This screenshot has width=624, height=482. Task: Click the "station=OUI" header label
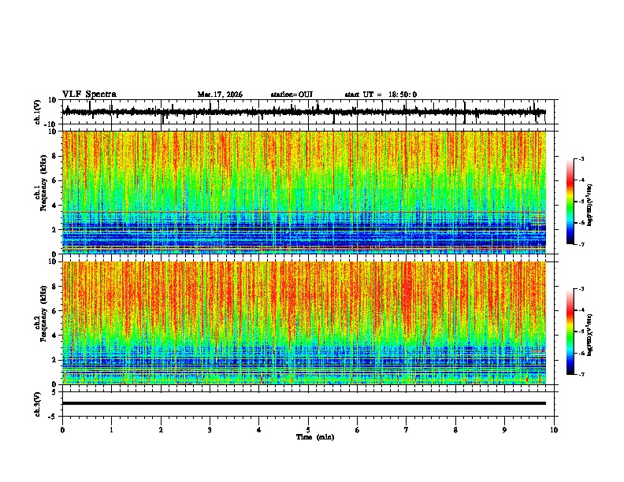[292, 95]
